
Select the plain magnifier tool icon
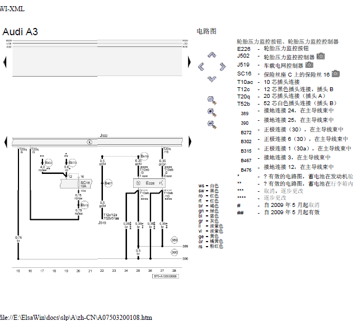click(x=211, y=100)
